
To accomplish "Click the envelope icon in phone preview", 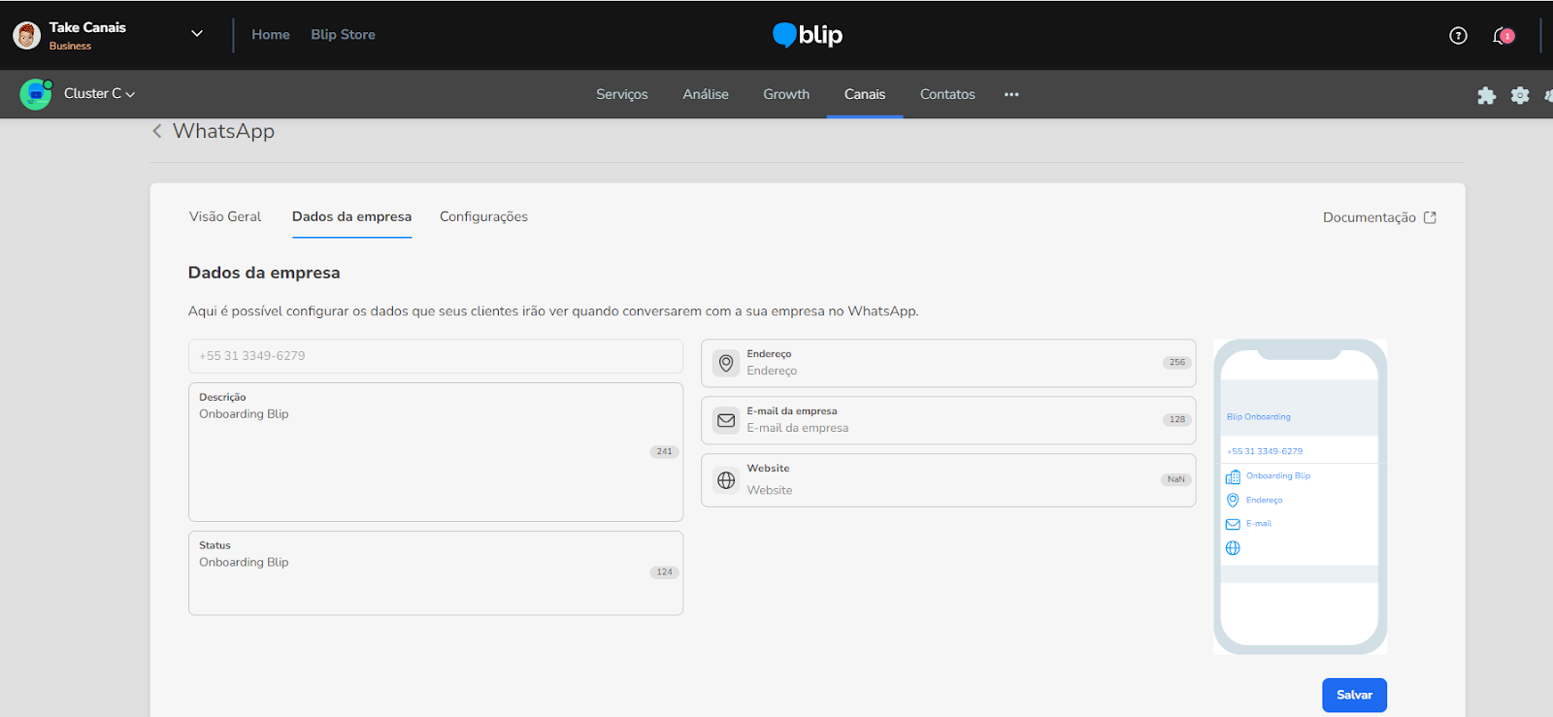I will tap(1233, 524).
